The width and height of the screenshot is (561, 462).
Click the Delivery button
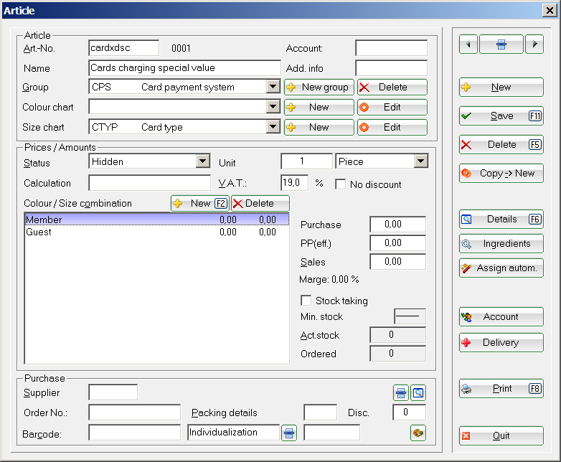pyautogui.click(x=501, y=343)
